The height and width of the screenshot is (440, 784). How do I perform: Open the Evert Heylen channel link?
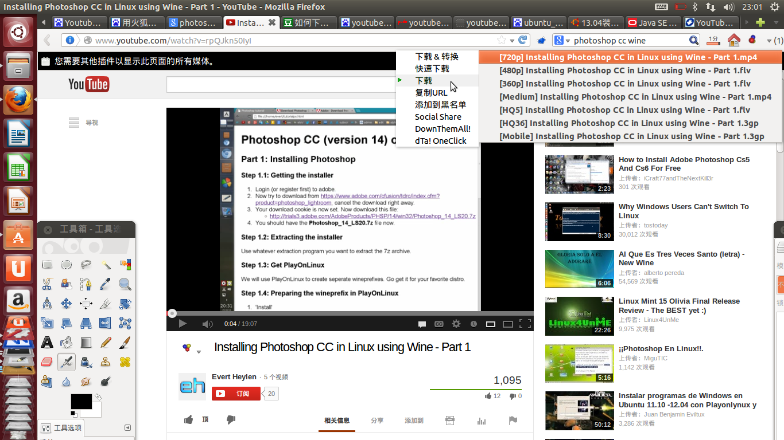coord(234,377)
